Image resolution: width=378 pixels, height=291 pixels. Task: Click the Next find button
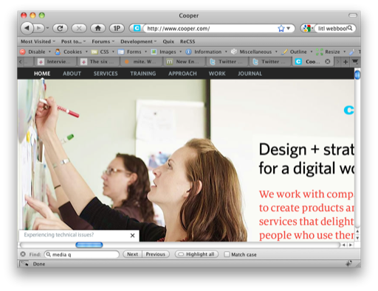(132, 254)
